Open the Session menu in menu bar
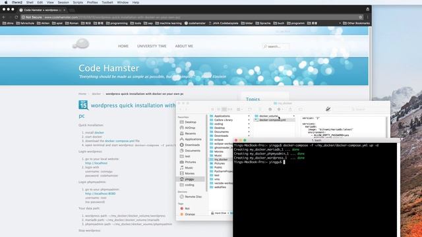The image size is (422, 237). click(x=63, y=2)
